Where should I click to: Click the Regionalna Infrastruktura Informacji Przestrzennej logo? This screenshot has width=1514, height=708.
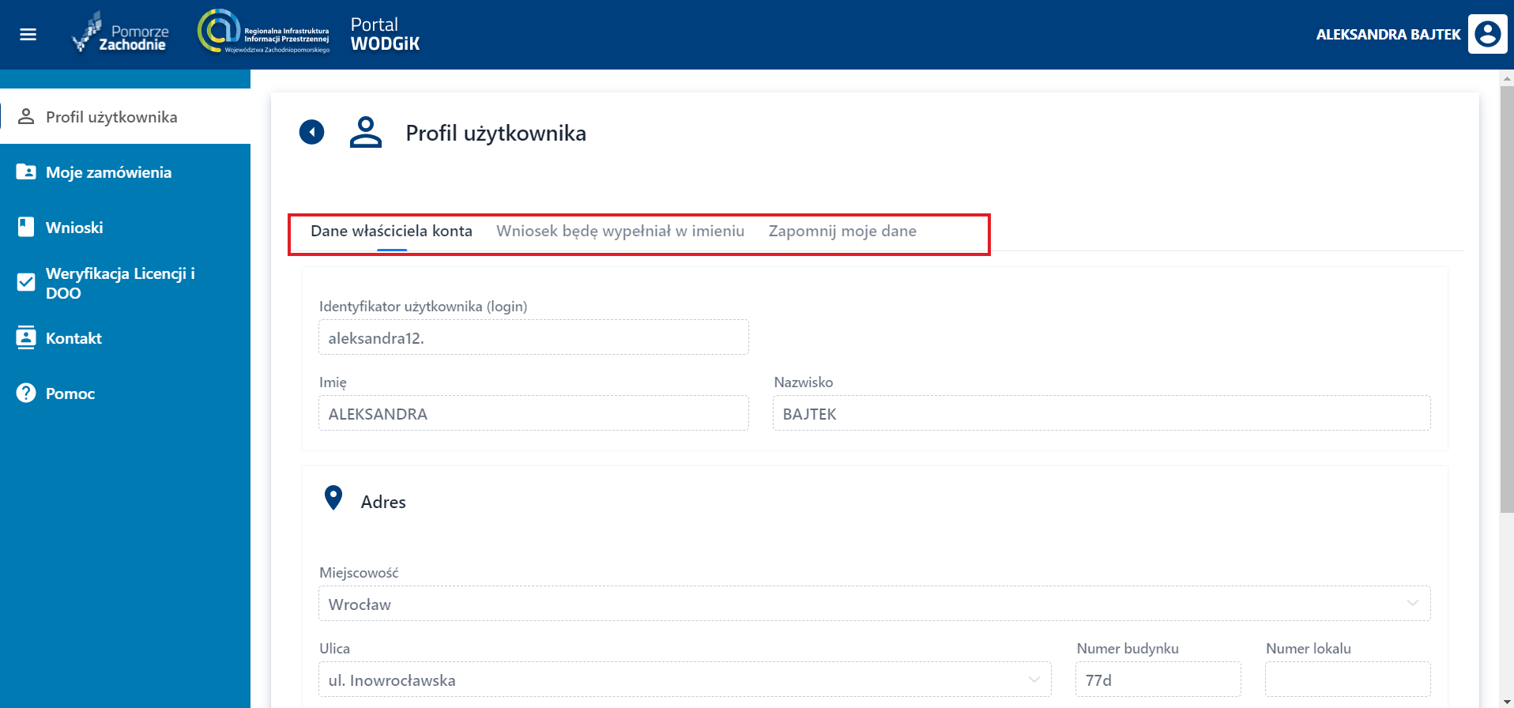coord(263,32)
